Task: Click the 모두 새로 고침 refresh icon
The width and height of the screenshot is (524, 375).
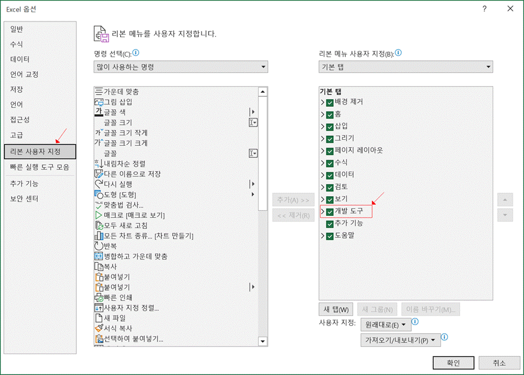Action: point(99,225)
